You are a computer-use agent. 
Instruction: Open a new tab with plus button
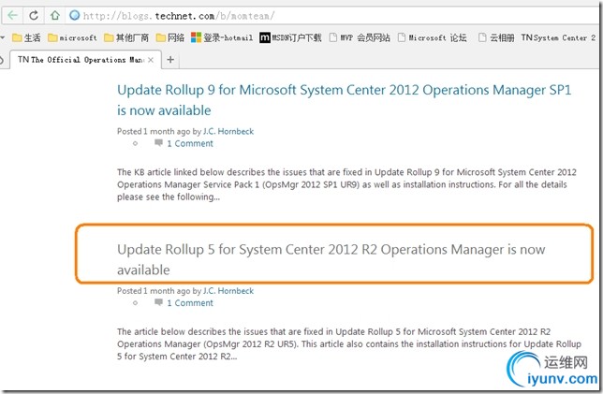(170, 60)
